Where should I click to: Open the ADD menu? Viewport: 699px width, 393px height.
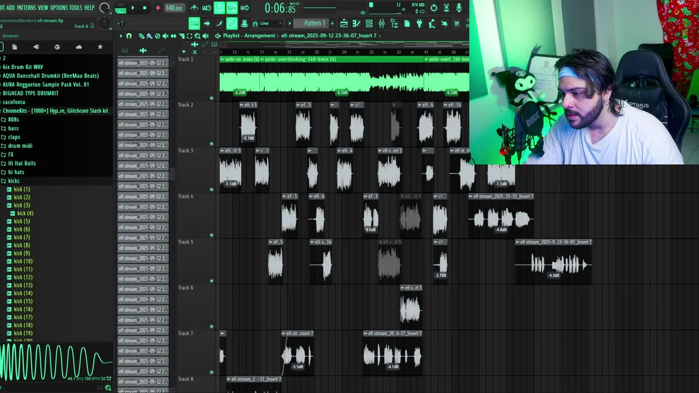pyautogui.click(x=10, y=8)
